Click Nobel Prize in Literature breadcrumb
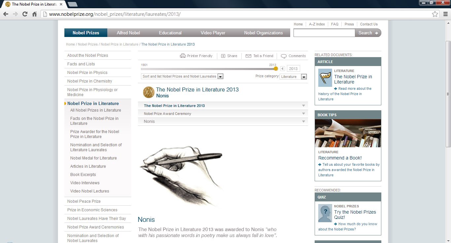This screenshot has height=243, width=451. [x=119, y=44]
